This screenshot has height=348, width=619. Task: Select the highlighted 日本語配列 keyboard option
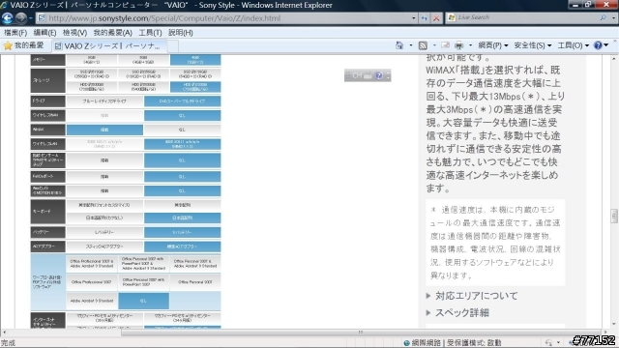pyautogui.click(x=183, y=217)
